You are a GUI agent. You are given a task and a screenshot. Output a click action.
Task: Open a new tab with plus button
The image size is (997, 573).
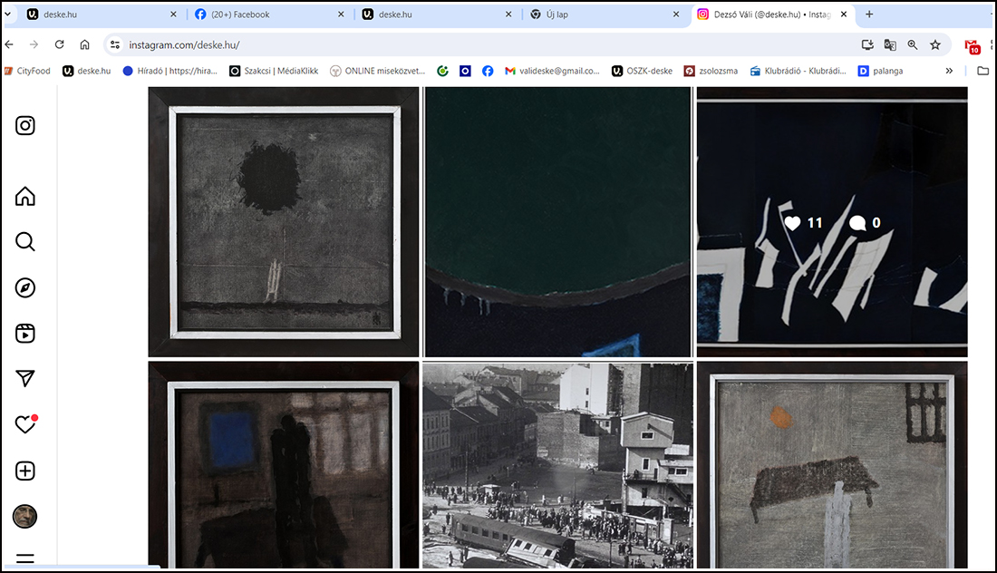(x=869, y=14)
